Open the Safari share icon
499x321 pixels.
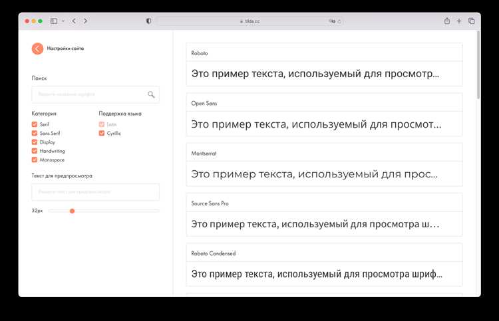point(447,21)
